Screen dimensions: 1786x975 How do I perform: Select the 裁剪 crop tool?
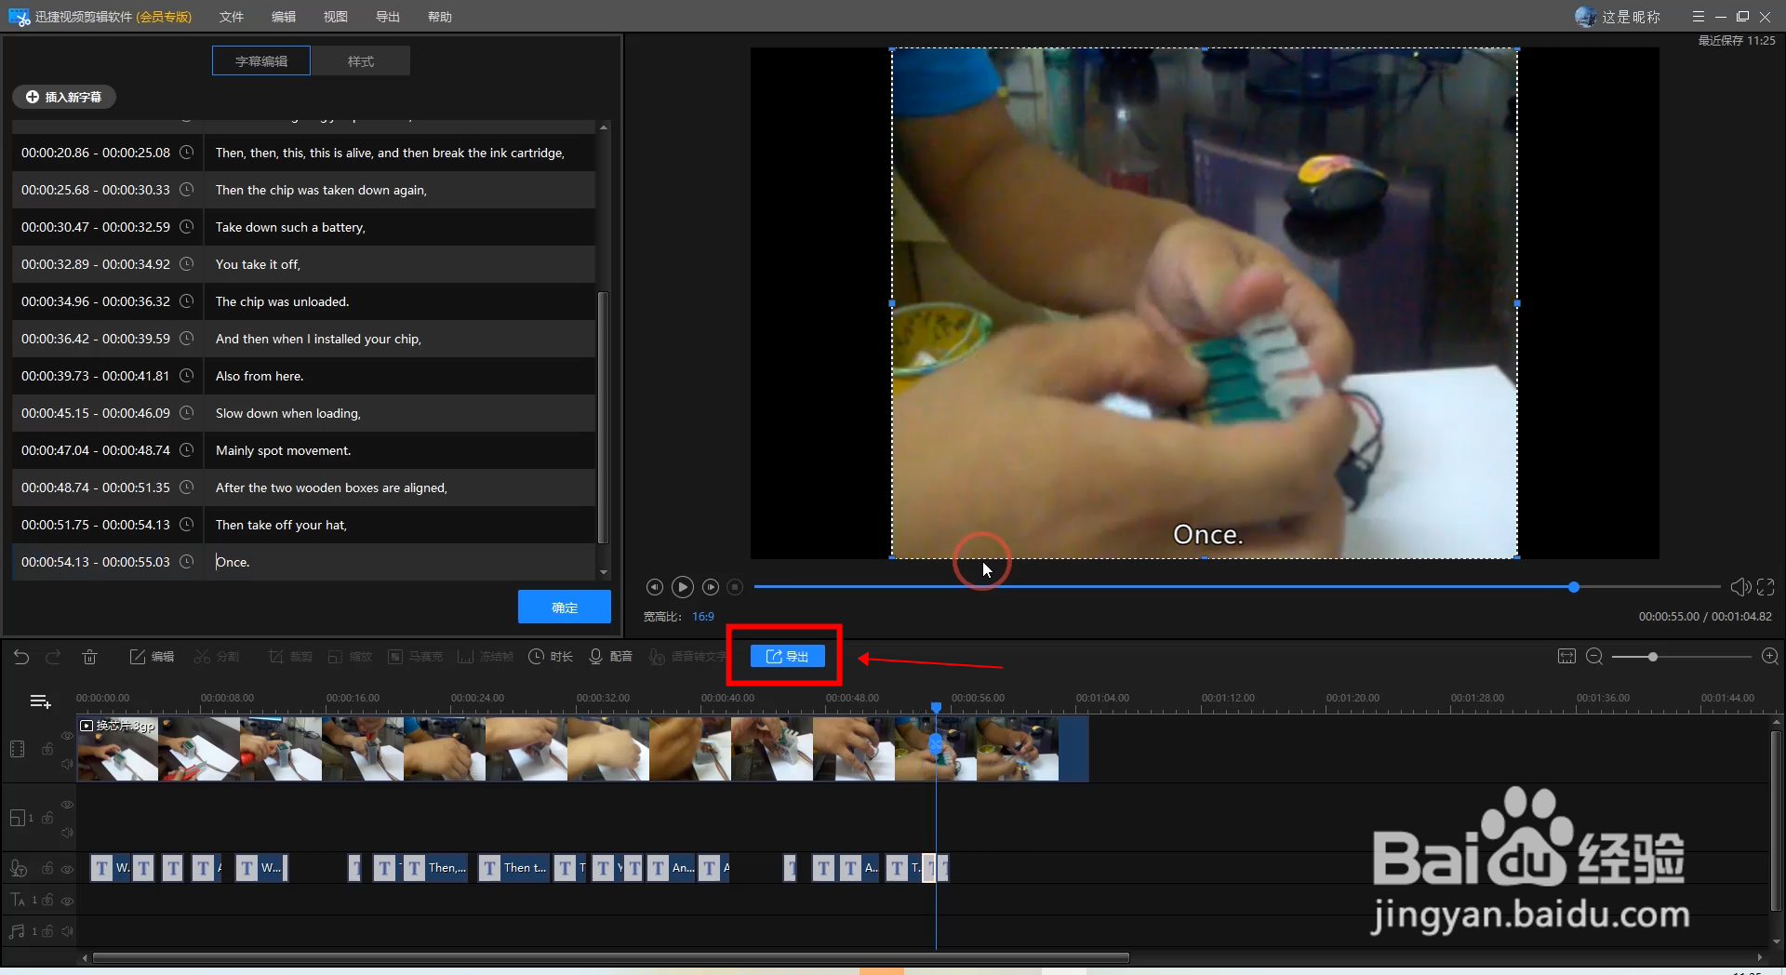pos(290,657)
